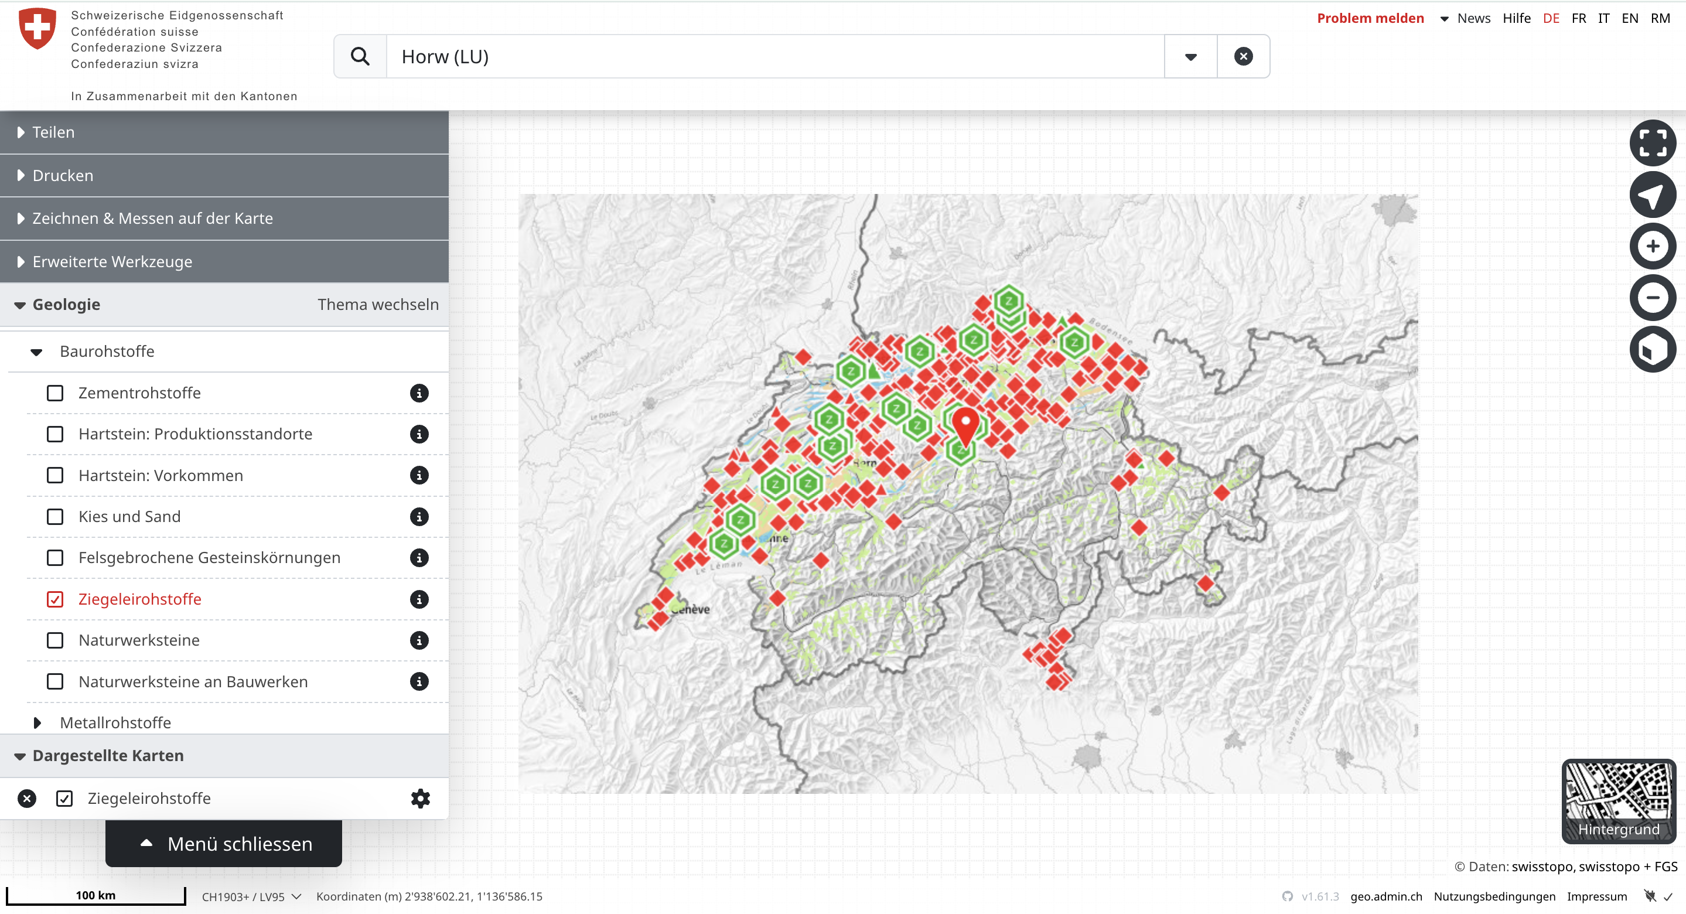Open Nutzungsbedingungen link
1686x914 pixels.
tap(1494, 896)
